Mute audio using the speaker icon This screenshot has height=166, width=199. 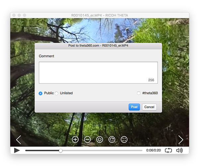(179, 150)
